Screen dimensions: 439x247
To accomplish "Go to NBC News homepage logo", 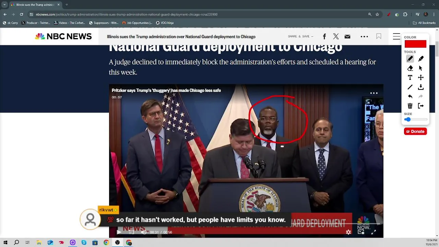I will [63, 36].
